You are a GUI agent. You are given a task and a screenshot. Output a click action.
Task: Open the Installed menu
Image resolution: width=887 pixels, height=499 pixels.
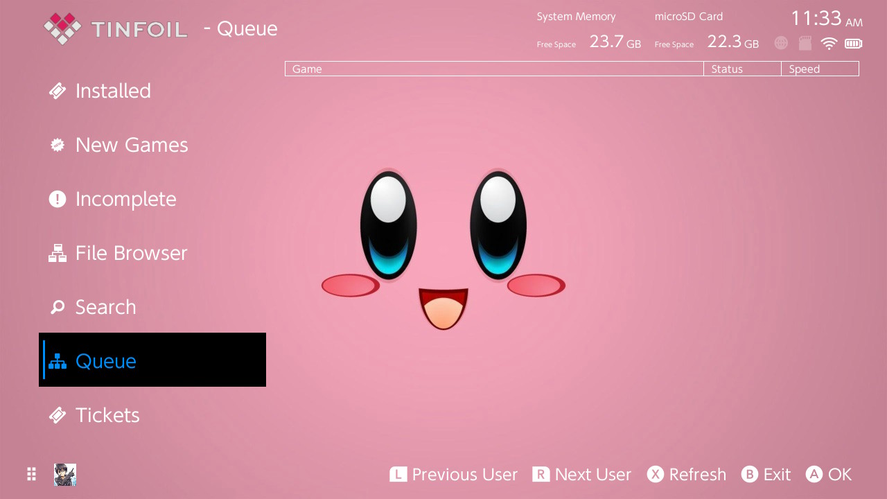[152, 91]
